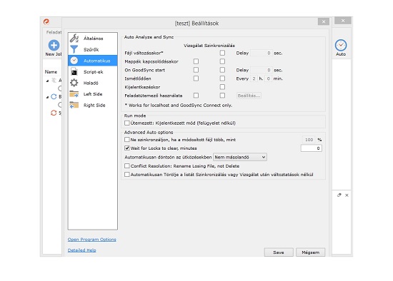Select the Right Side folder icon

pos(74,105)
